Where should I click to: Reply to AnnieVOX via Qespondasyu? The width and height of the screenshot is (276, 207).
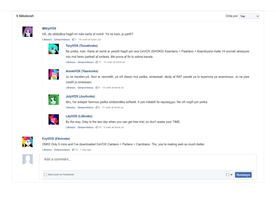[x=85, y=87]
